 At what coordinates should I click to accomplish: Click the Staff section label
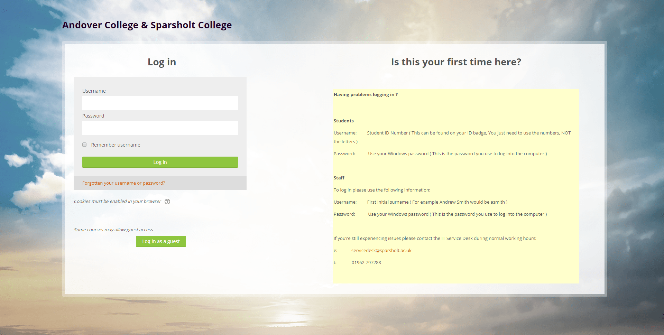(339, 178)
